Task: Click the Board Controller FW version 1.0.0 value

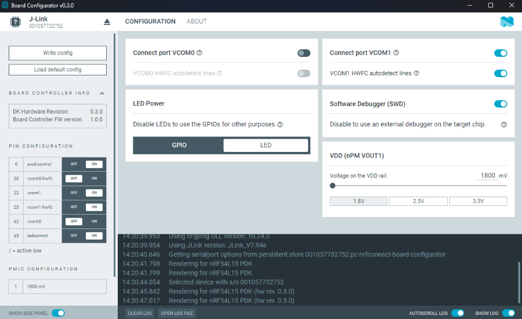Action: [x=96, y=119]
